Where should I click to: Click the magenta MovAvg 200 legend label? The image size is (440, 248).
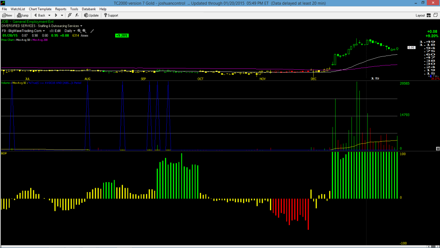tap(40, 40)
